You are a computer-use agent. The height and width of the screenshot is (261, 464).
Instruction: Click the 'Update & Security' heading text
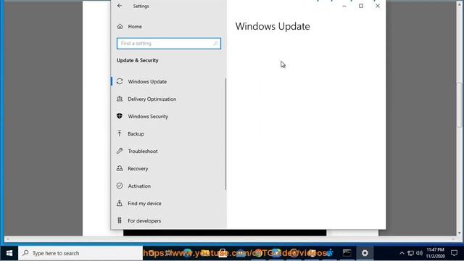point(137,60)
